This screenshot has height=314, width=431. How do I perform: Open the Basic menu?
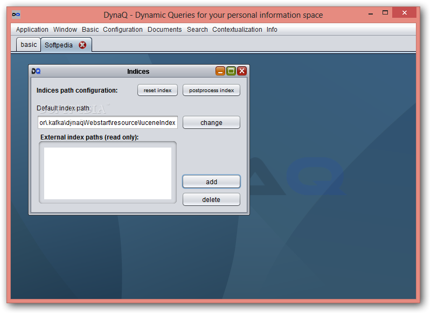coord(90,30)
